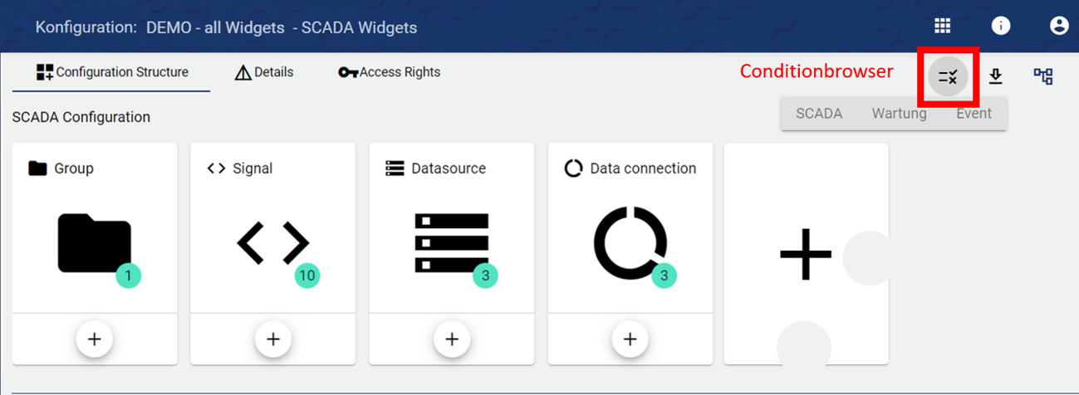Viewport: 1079px width, 395px height.
Task: Open the Access Rights tab
Action: 390,72
